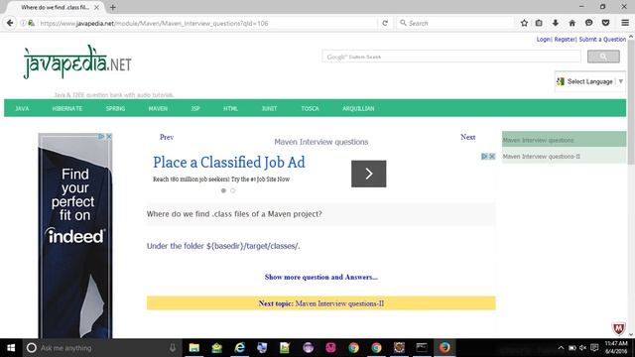Open the Firefox downloads arrow
Screen dimensions: 635x357
556,23
